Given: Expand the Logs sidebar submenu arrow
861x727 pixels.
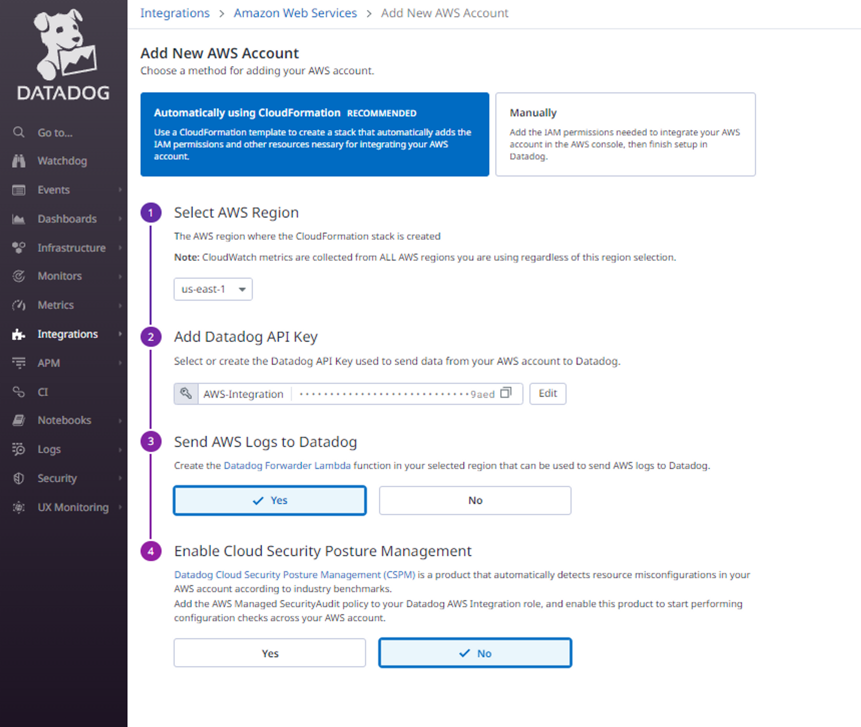Looking at the screenshot, I should [120, 450].
